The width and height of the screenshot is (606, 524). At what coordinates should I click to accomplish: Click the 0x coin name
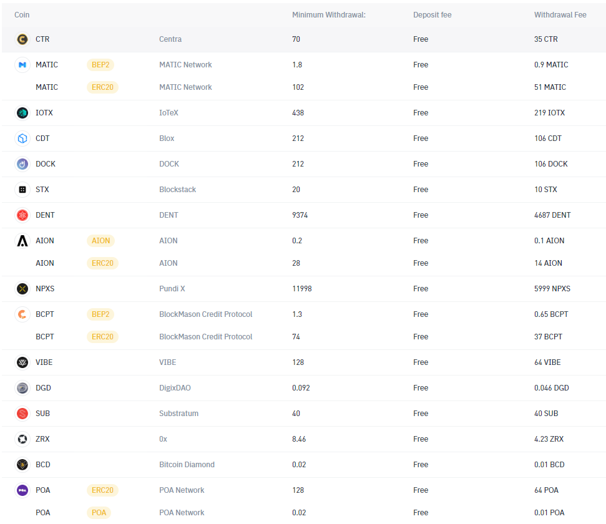pyautogui.click(x=163, y=439)
